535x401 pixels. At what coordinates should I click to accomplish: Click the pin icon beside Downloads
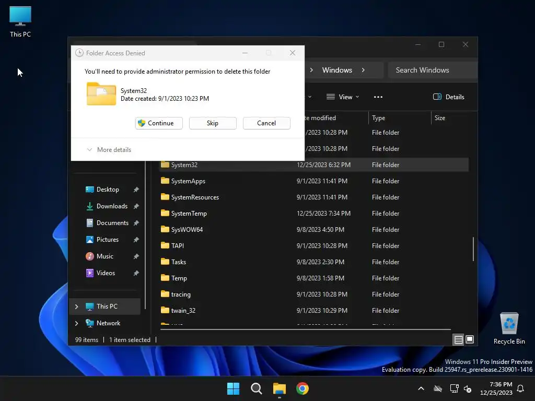point(136,206)
